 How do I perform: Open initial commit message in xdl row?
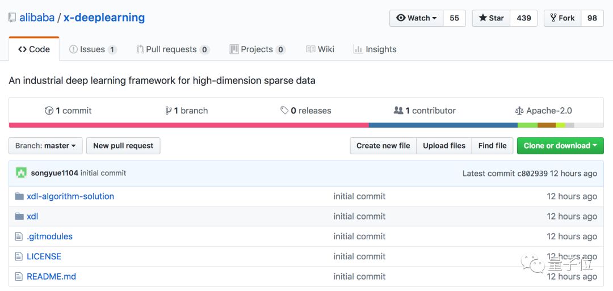(359, 216)
